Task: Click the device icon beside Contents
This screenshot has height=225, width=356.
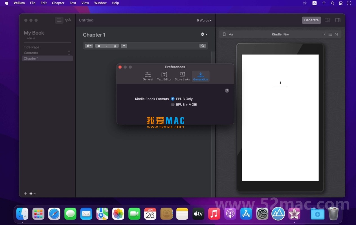Action: (69, 53)
